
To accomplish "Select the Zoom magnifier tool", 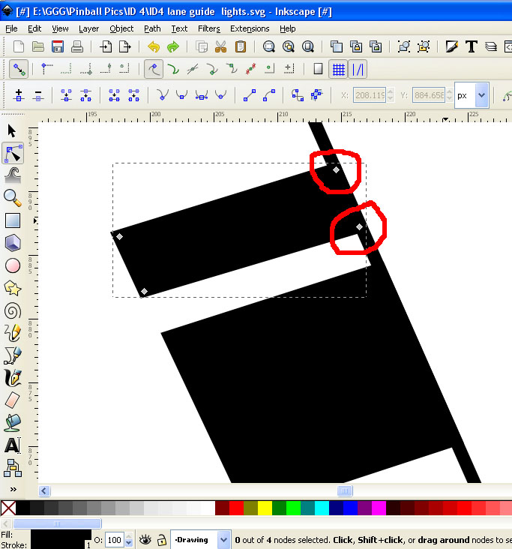I will [x=13, y=198].
